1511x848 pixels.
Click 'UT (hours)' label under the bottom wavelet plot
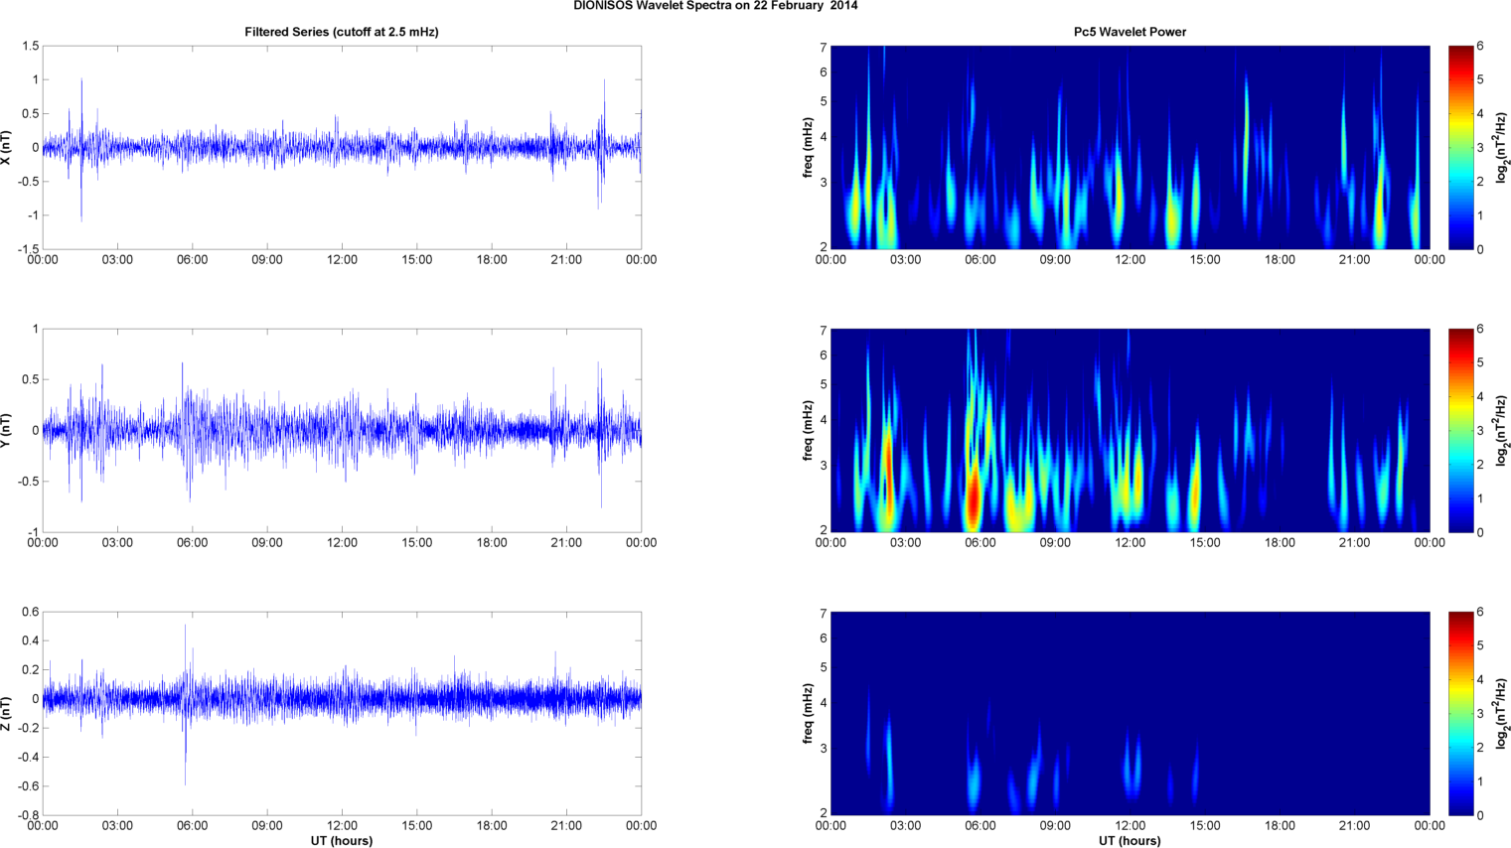[1130, 841]
